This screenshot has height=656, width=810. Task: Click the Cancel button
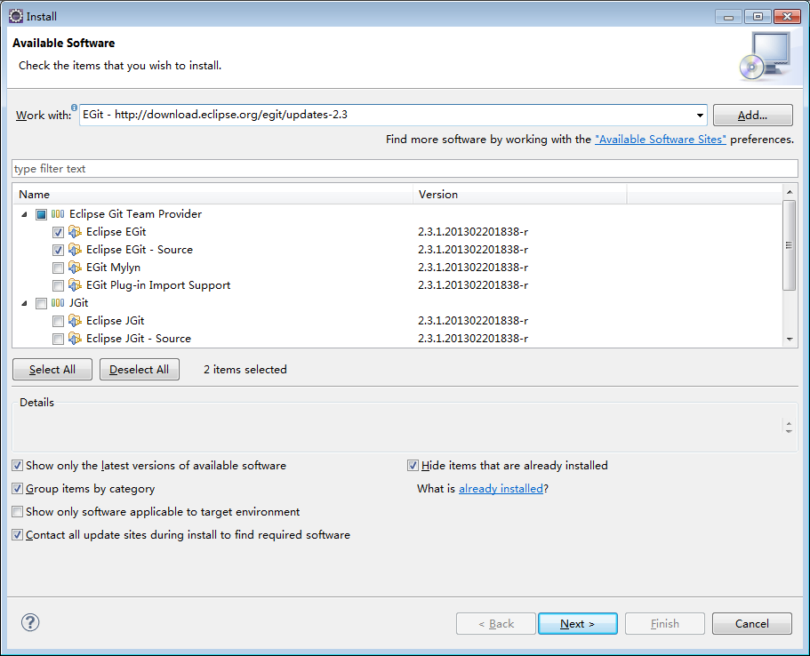click(x=751, y=623)
